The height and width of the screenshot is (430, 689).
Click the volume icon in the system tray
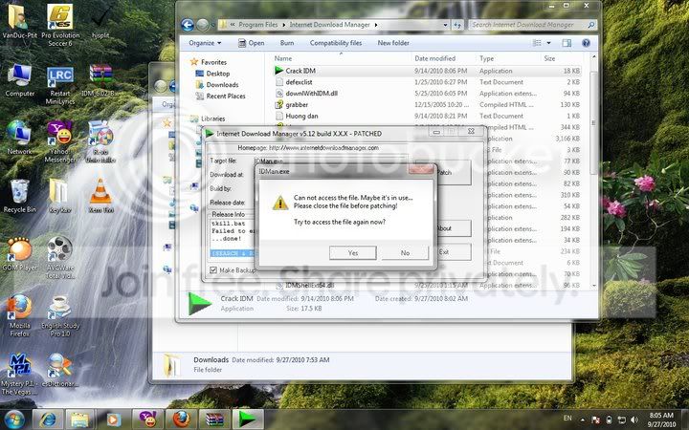pos(625,419)
